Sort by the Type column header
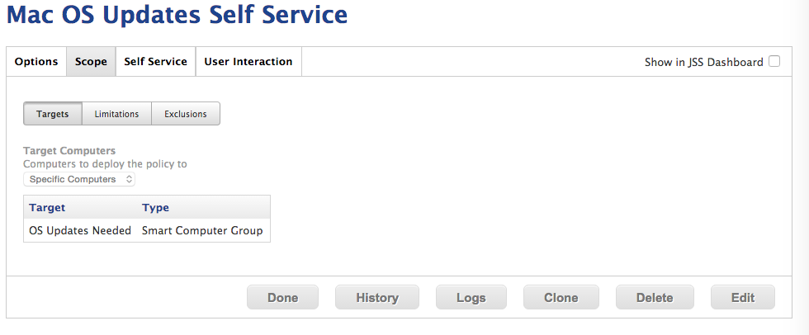 click(x=155, y=208)
